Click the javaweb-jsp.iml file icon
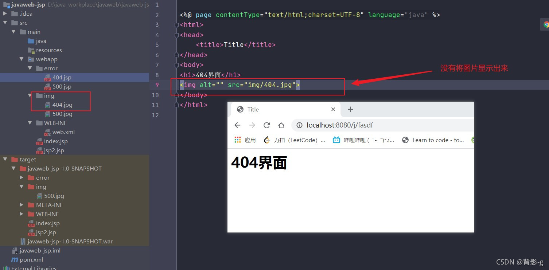Viewport: 549px width, 270px height. pos(15,251)
